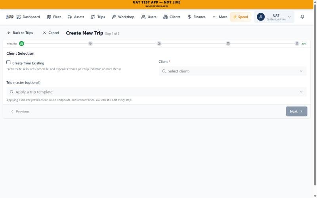Click the search icon in template field
Viewport: 317px width, 198px height.
12,92
